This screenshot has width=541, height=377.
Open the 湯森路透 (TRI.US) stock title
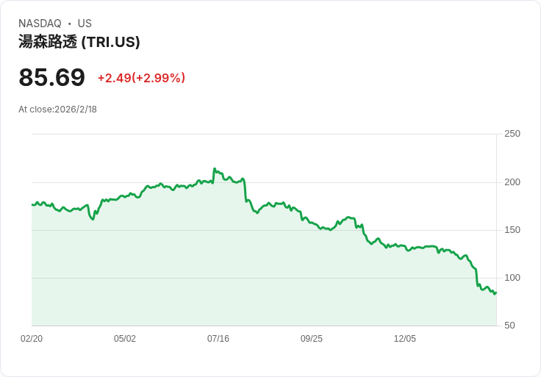tap(79, 42)
